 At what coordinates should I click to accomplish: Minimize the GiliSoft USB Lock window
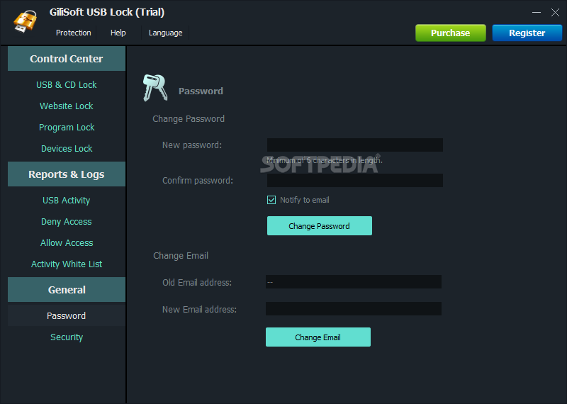[537, 12]
